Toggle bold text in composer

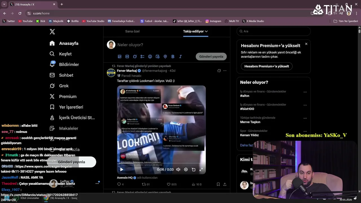tap(173, 56)
